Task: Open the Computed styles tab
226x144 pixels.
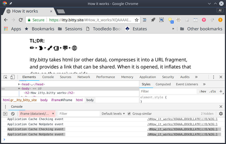Action: click(x=163, y=84)
